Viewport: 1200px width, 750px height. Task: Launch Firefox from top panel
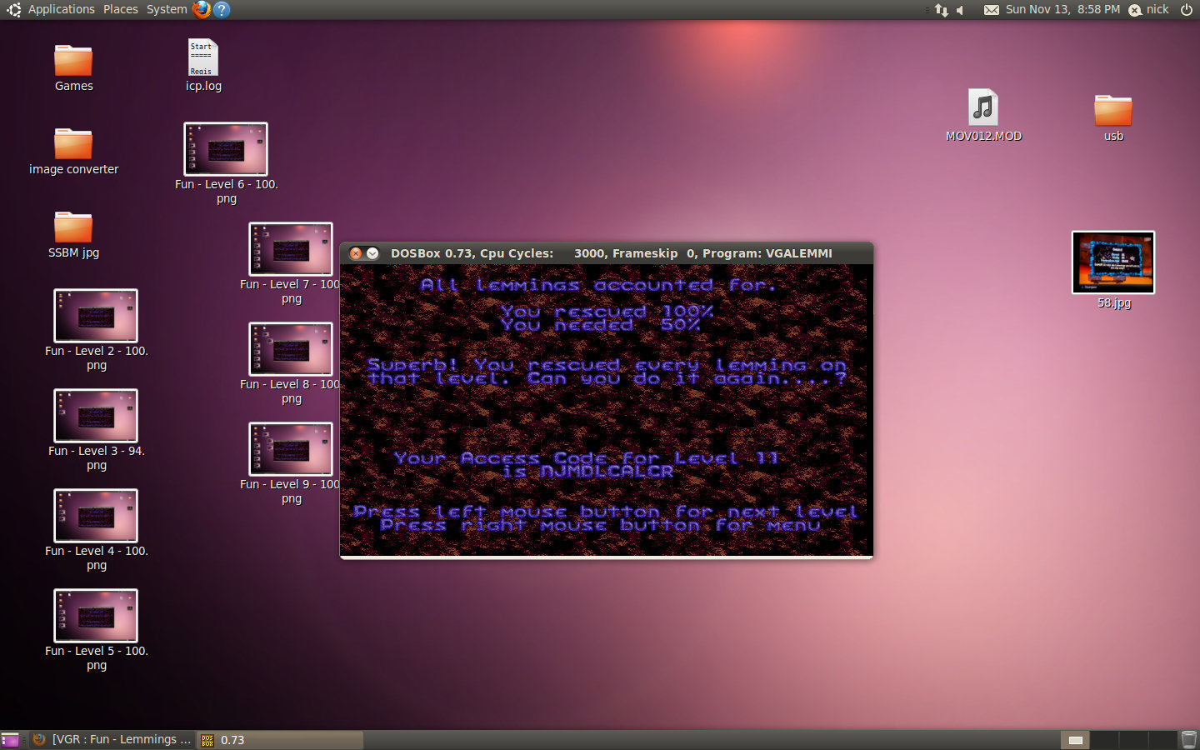[x=202, y=9]
